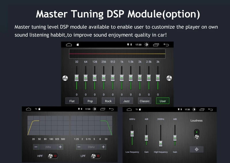This screenshot has height=163, width=230.
Task: Decrease LPF 20khz with minus button
Action: click(79, 147)
